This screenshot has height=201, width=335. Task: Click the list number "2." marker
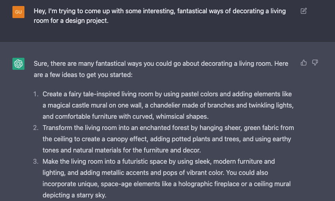point(36,128)
